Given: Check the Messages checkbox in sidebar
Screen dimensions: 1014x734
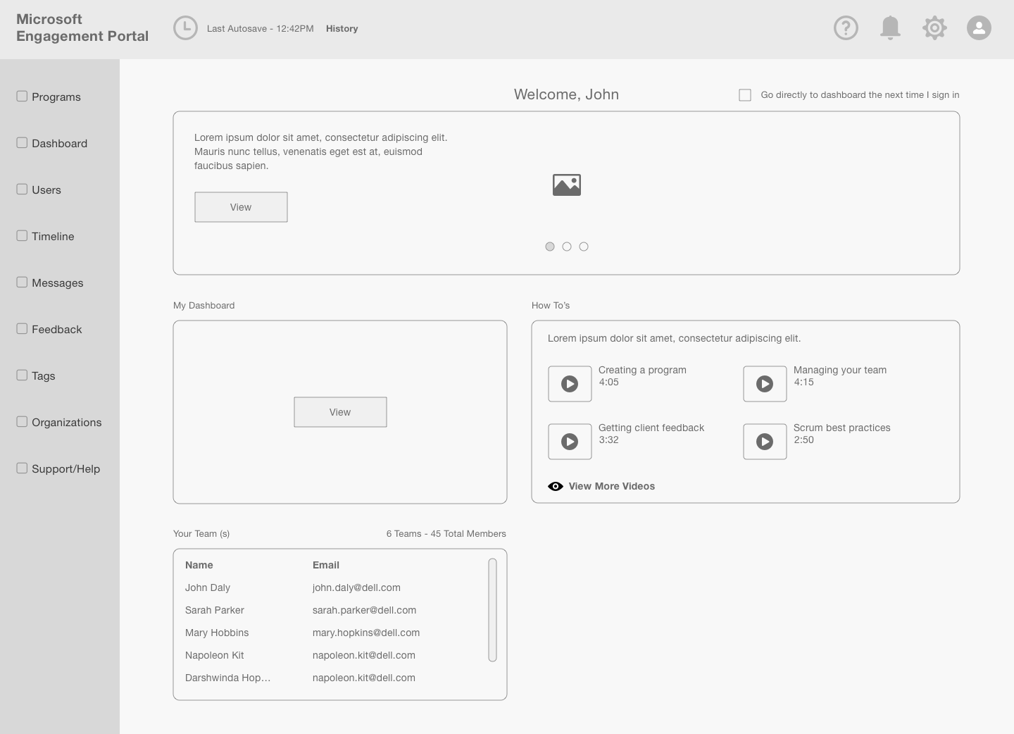Looking at the screenshot, I should pos(22,282).
